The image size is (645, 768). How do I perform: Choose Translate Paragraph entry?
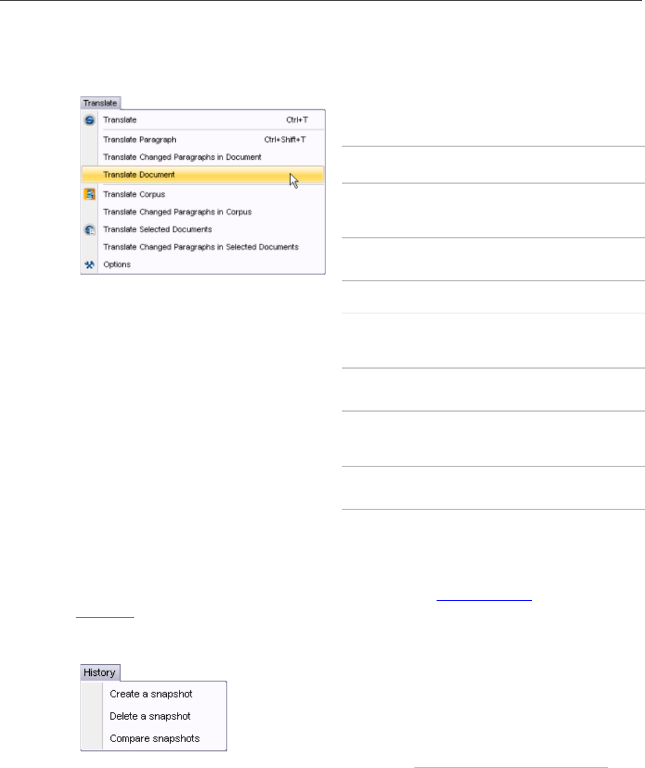click(203, 139)
